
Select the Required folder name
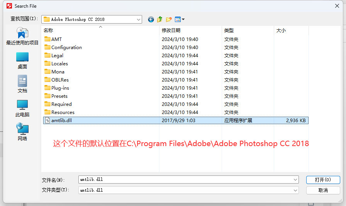point(61,104)
